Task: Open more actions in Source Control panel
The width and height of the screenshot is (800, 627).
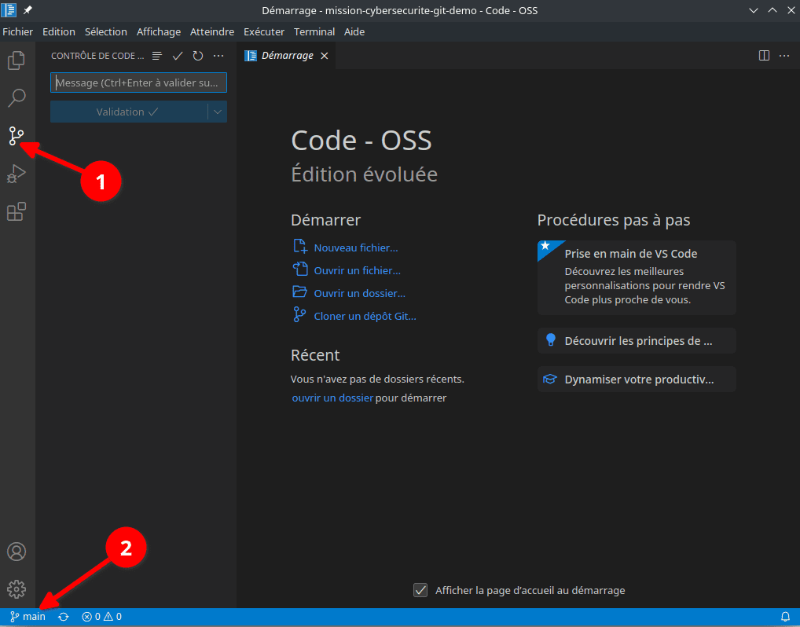Action: (218, 56)
